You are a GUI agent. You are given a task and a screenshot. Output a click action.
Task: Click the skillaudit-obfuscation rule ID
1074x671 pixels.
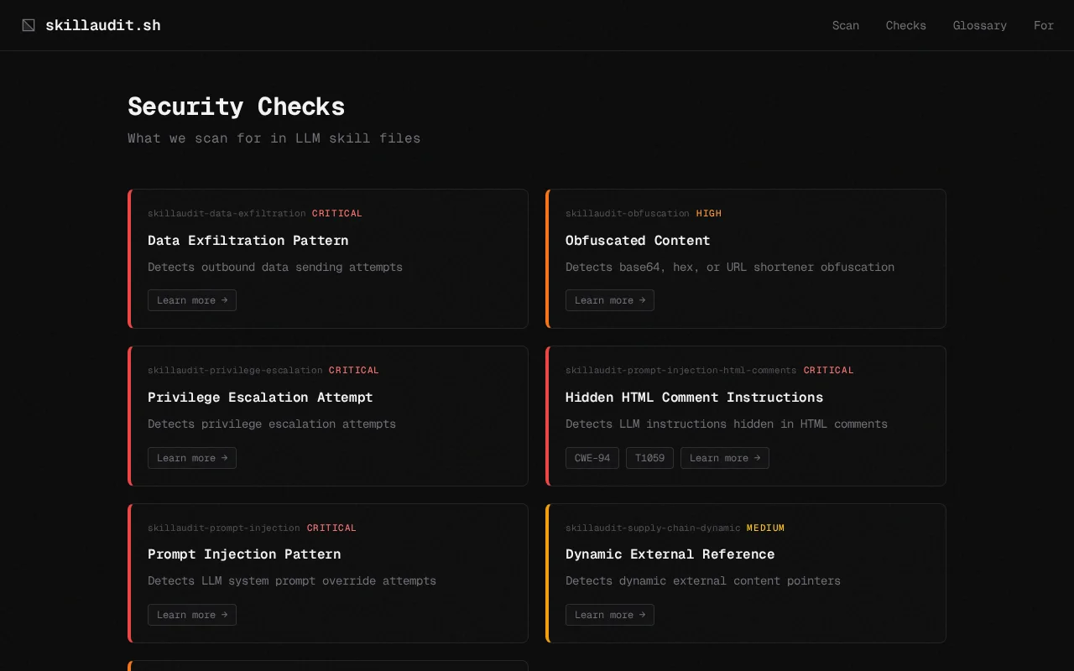[628, 213]
